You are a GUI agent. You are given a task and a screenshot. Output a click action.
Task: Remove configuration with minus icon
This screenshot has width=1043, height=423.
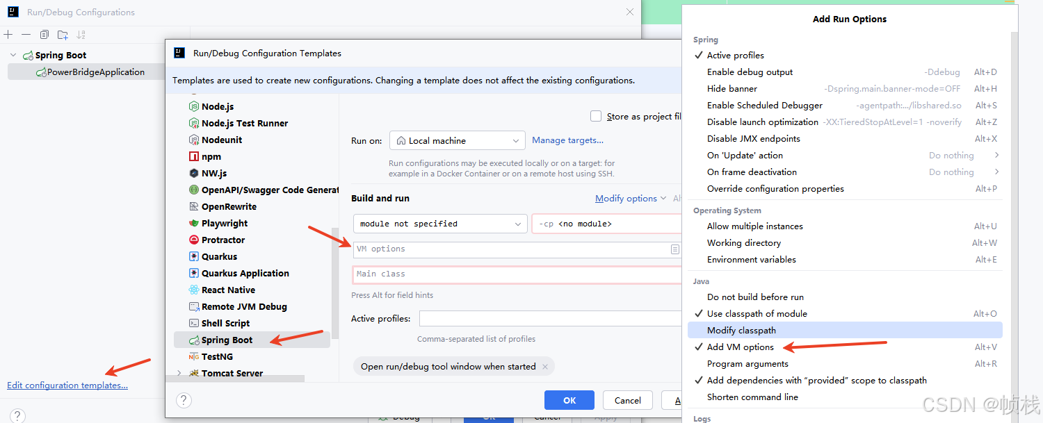click(26, 35)
